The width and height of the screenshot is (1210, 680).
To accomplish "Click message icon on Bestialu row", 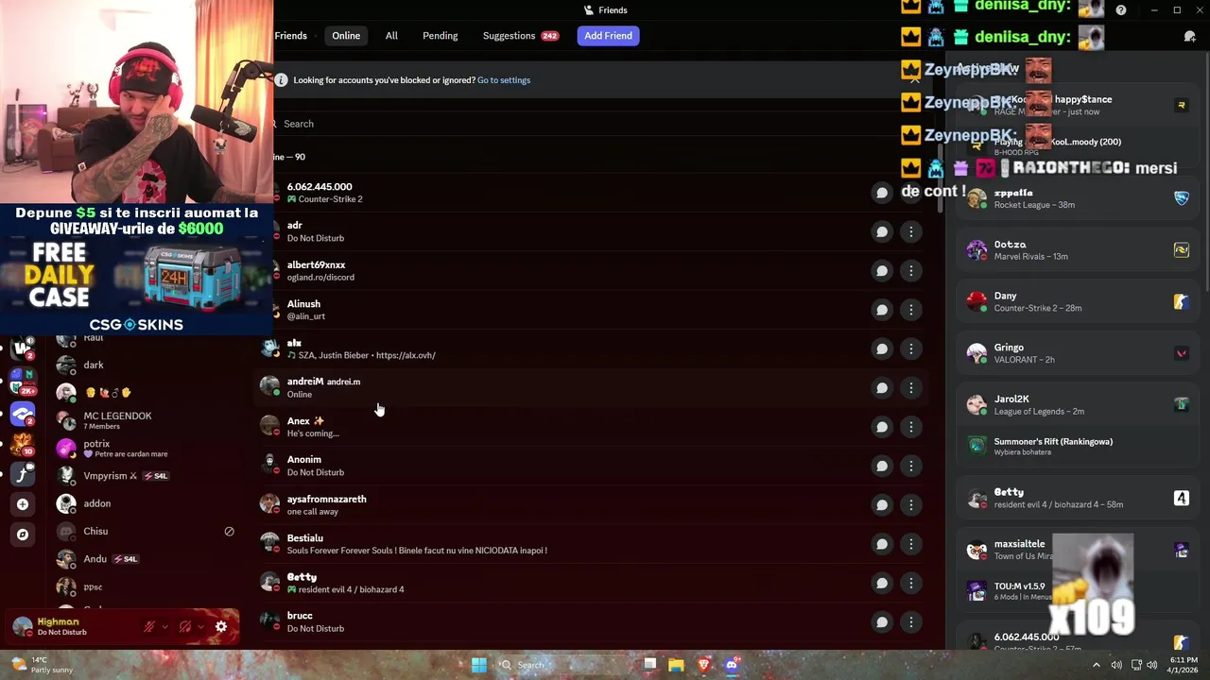I will click(x=881, y=544).
